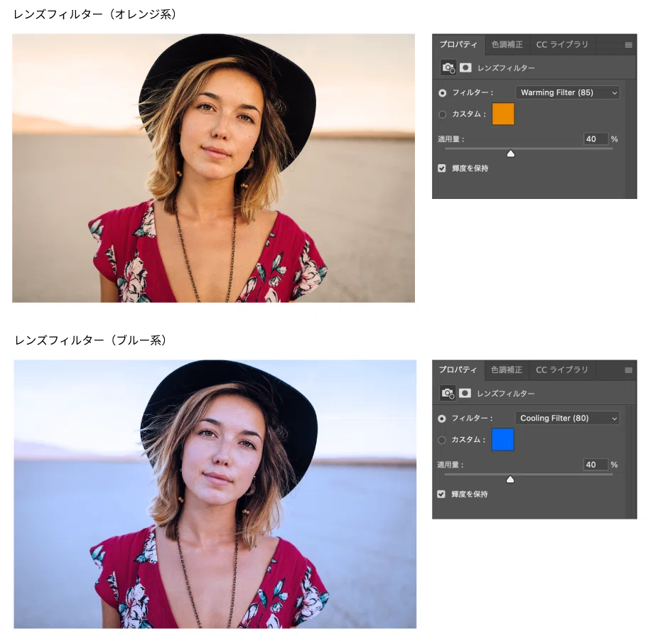Select the カスタム radio button beside the blue swatch

(441, 440)
